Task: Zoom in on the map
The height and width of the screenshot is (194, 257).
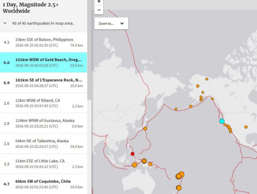Action: tap(99, 2)
